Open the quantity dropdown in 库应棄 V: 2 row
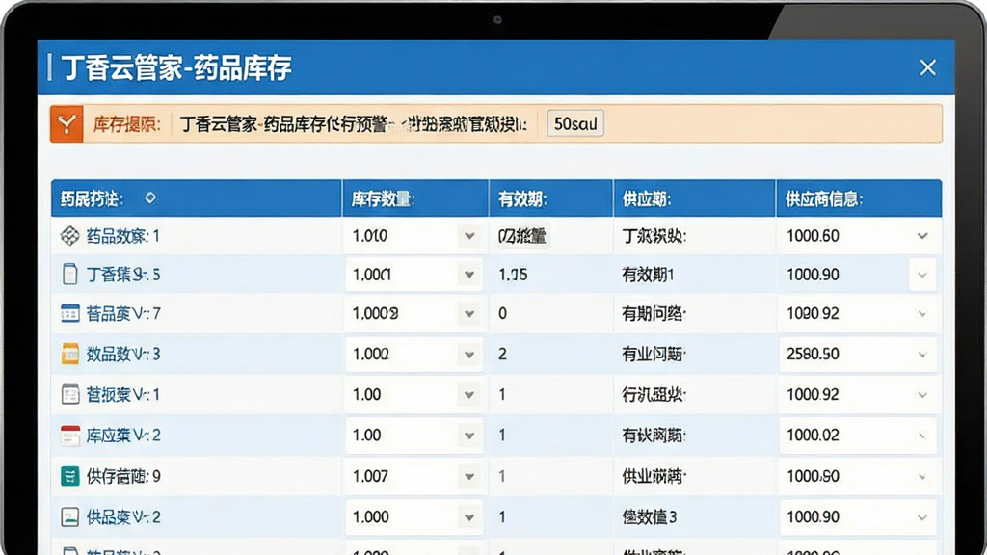Viewport: 987px width, 555px height. (x=469, y=436)
